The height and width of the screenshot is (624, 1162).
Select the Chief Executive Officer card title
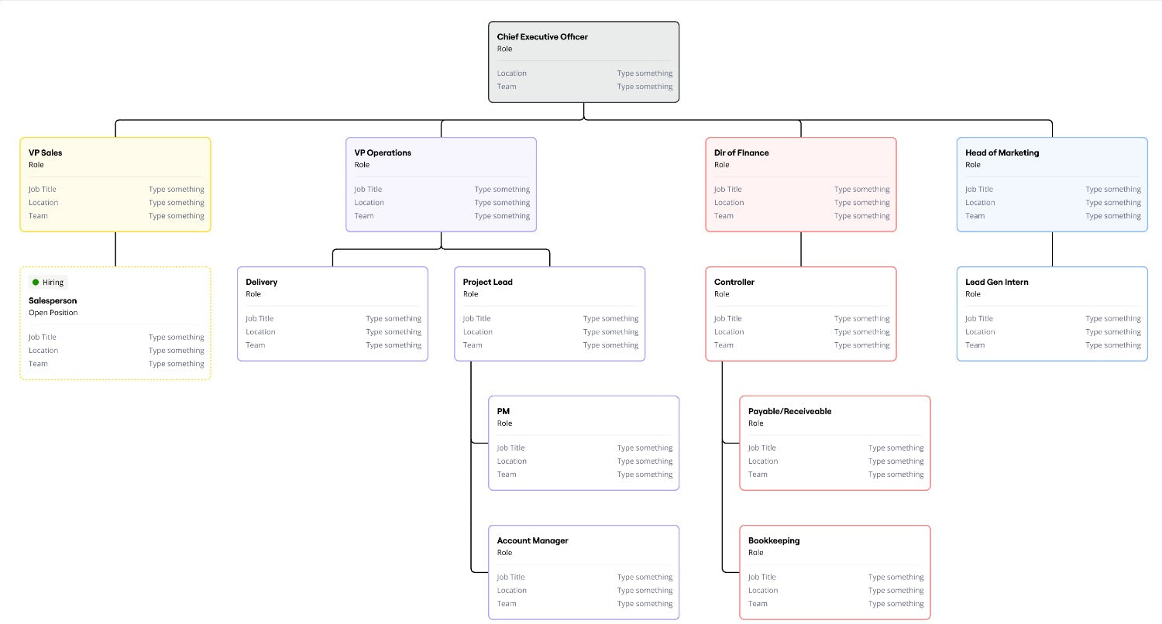(542, 37)
